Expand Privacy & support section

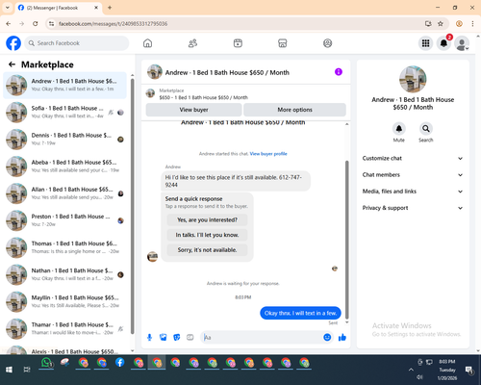pos(413,208)
